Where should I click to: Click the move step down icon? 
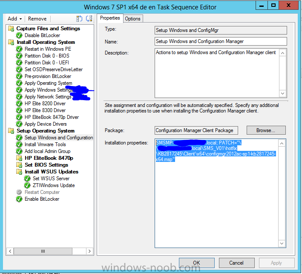point(89,19)
